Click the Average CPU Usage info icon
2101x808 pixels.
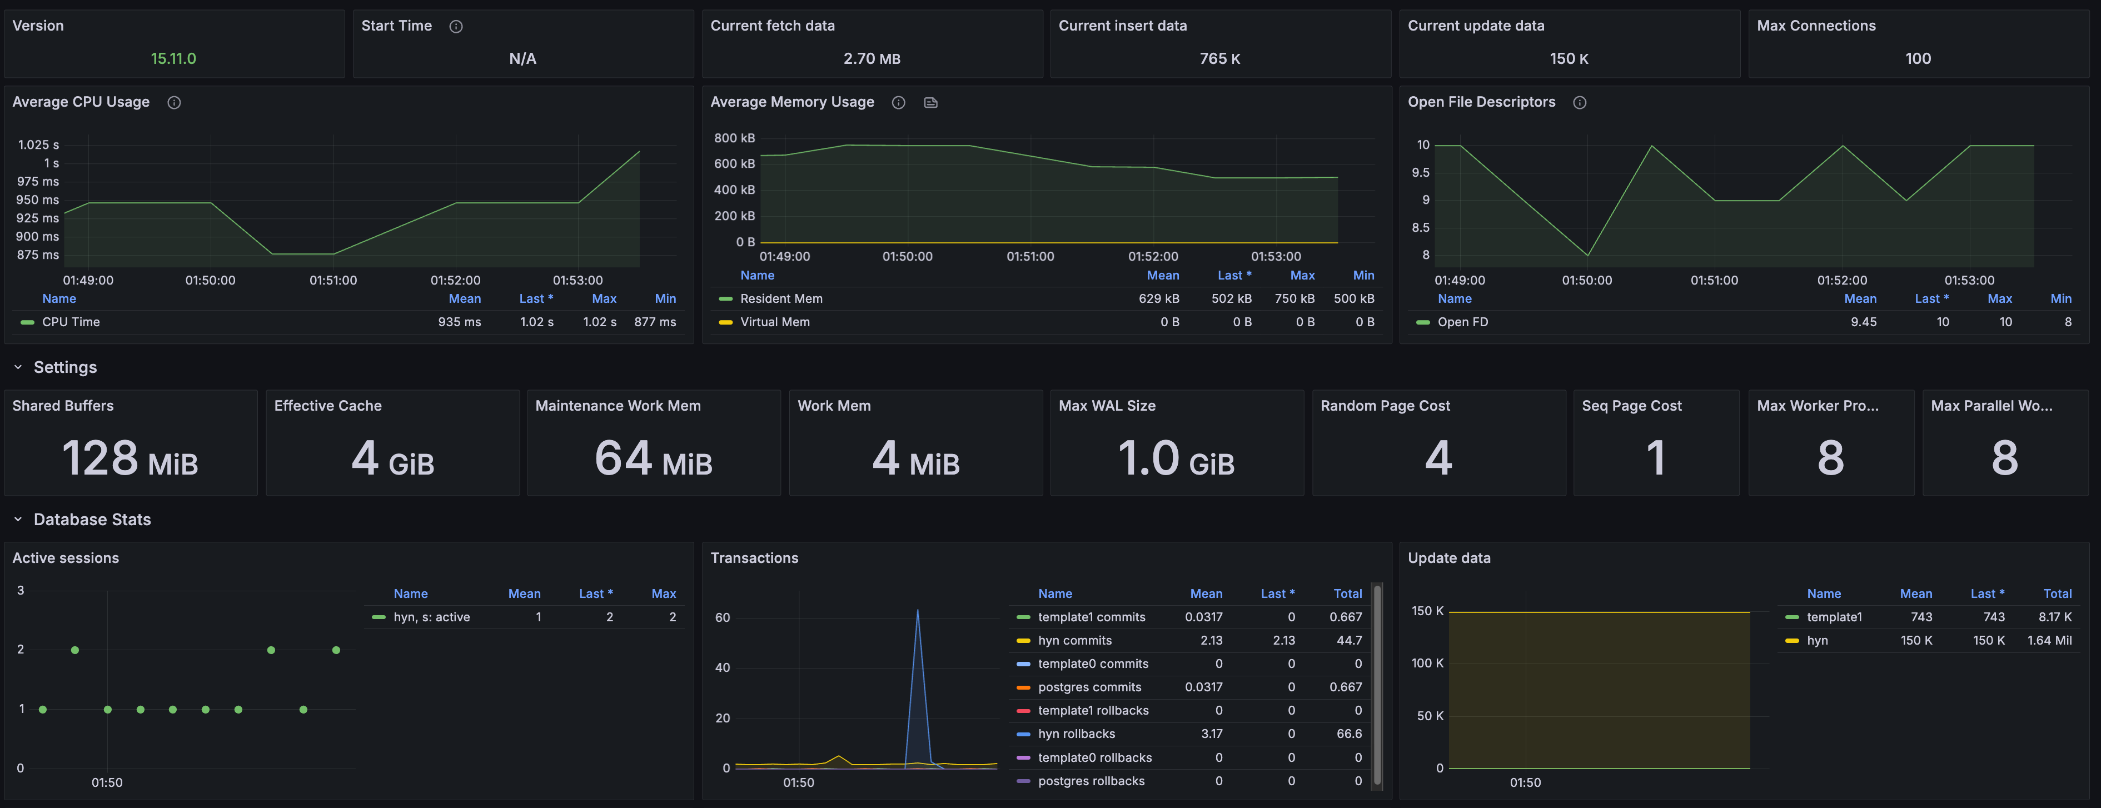[174, 103]
